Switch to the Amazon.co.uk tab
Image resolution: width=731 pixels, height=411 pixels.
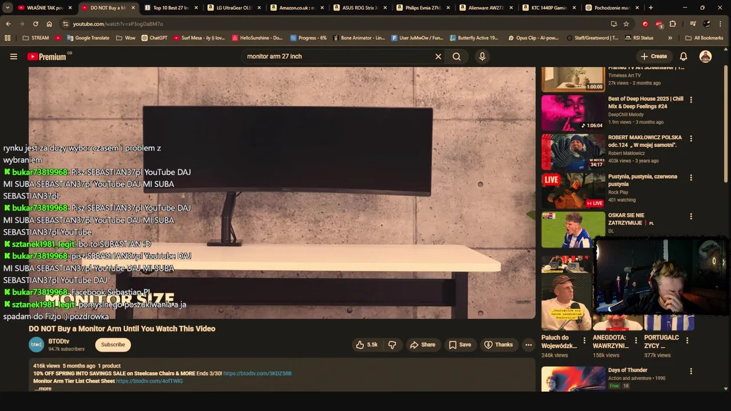click(296, 8)
